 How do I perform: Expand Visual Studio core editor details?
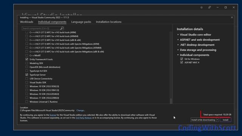coord(178,34)
